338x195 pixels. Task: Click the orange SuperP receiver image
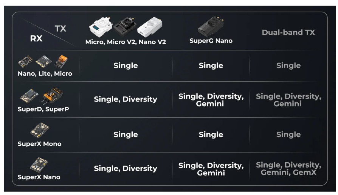(x=53, y=95)
